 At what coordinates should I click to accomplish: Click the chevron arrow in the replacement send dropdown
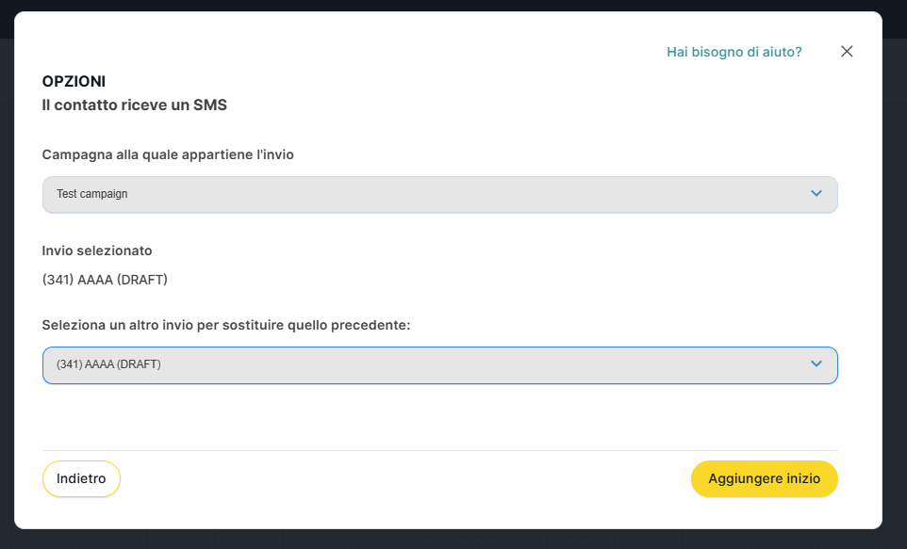click(x=816, y=364)
